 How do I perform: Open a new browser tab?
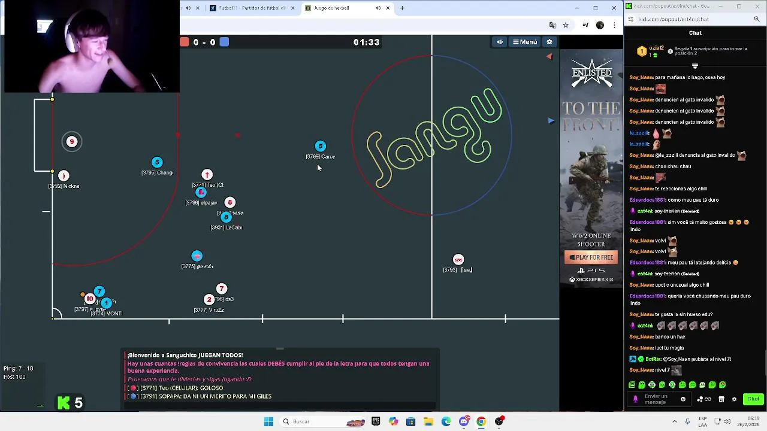click(x=402, y=8)
